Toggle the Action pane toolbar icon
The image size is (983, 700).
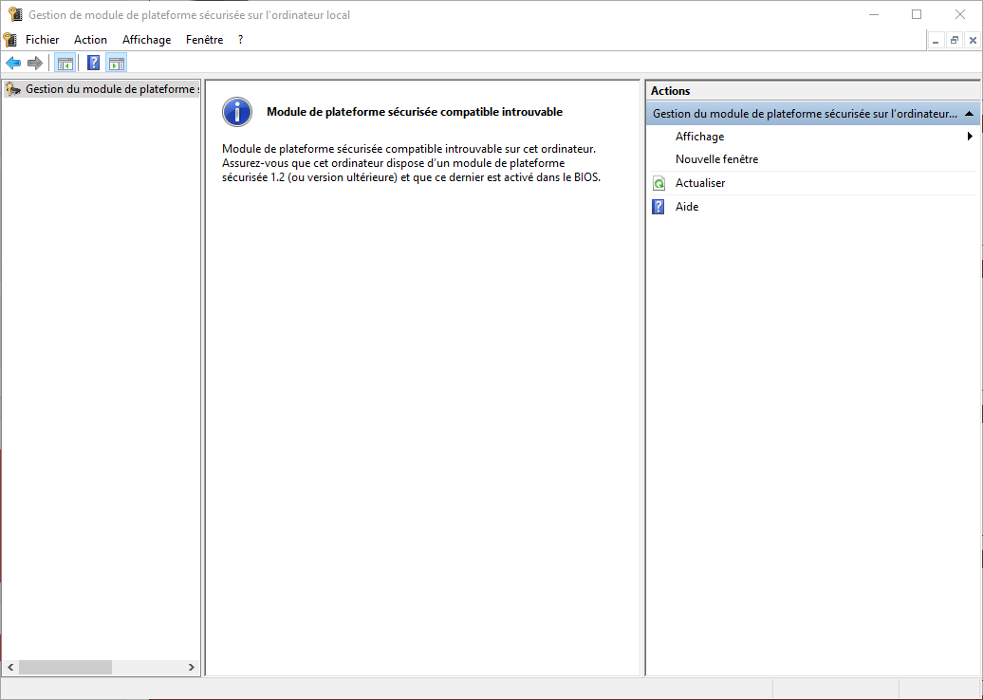point(116,64)
